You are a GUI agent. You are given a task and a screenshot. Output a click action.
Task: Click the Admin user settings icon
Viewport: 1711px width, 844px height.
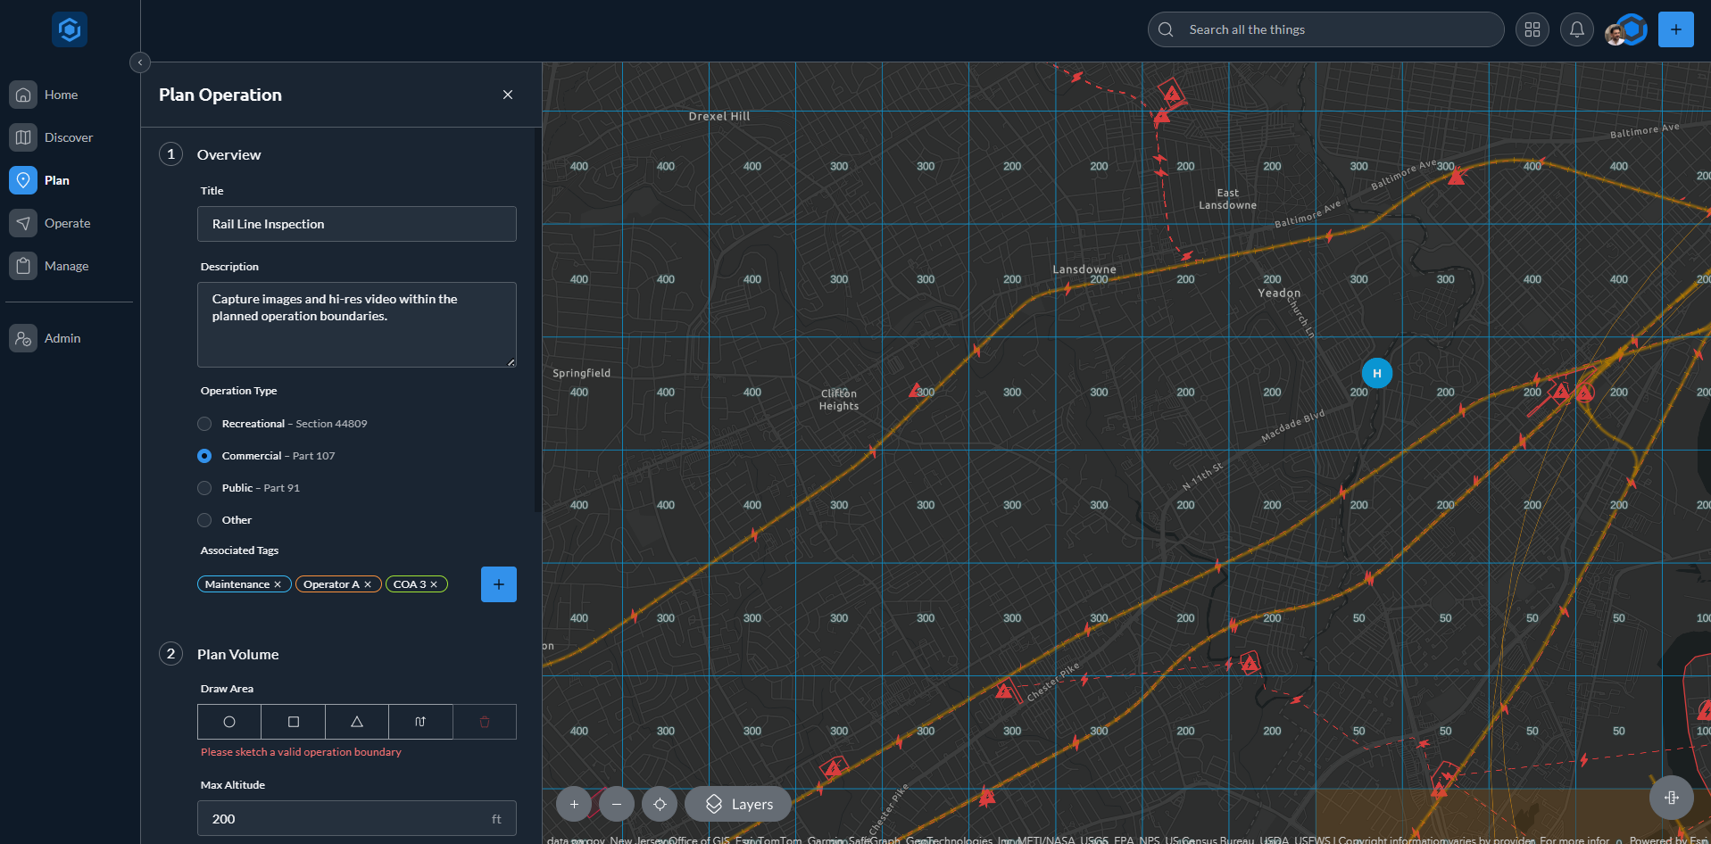[x=23, y=338]
